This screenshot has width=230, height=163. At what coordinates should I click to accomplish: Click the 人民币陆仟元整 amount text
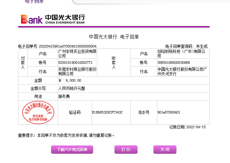[71, 88]
